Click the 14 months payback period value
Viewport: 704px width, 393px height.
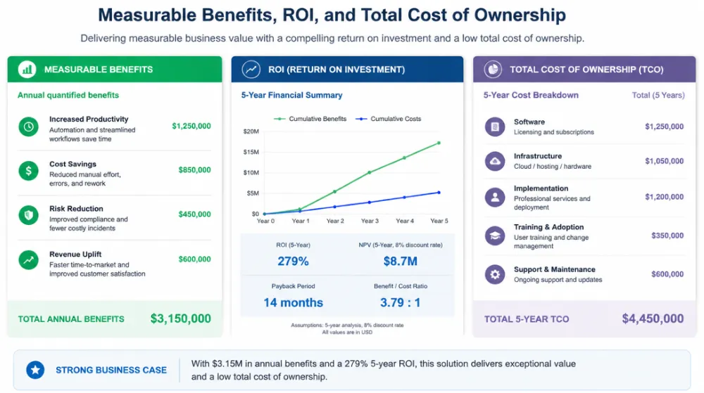click(293, 302)
